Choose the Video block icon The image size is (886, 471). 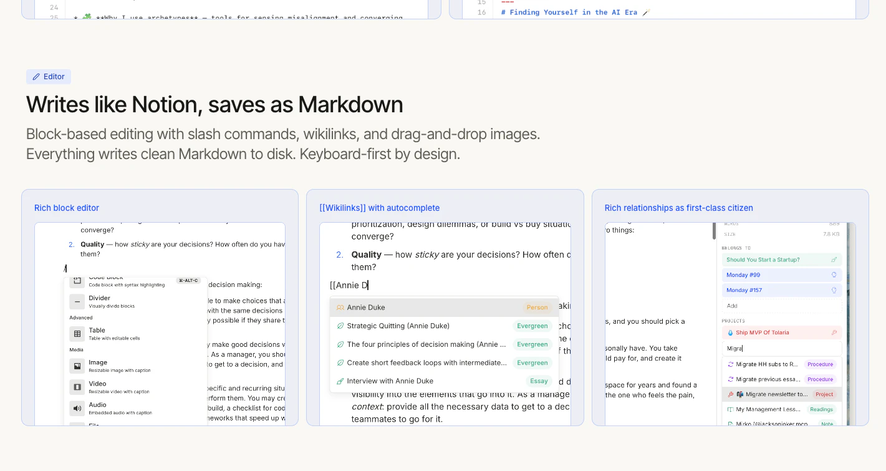click(77, 387)
